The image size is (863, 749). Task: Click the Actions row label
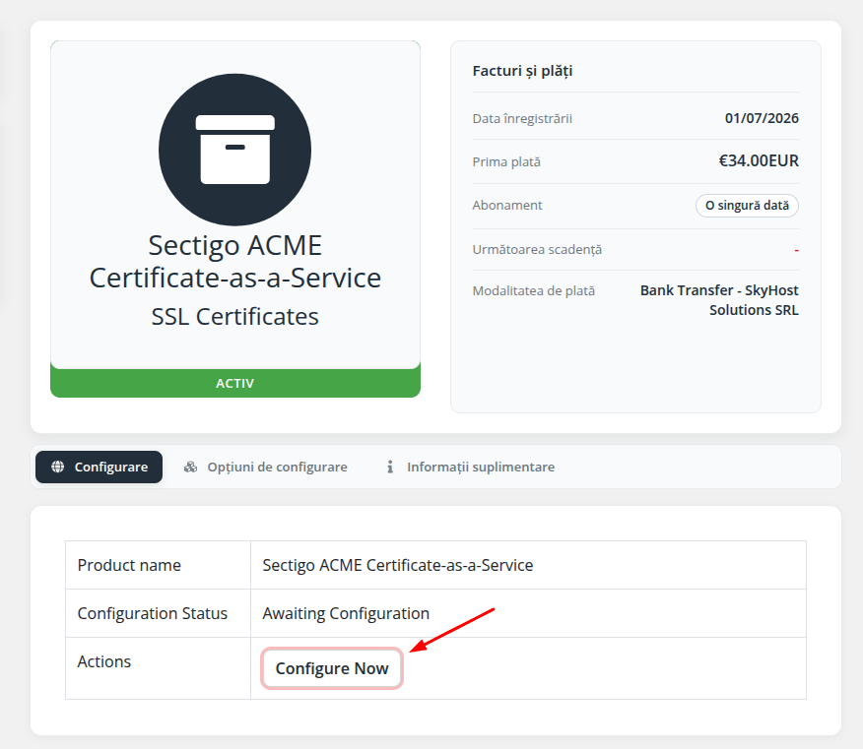104,661
